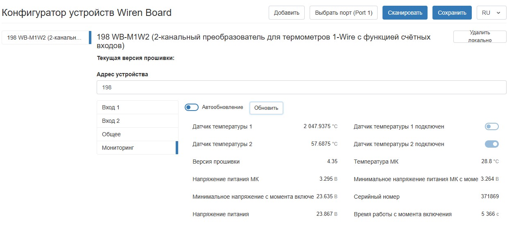Click the Версия прошивки value 4.35
Screen dimensions: 507x226
[332, 162]
